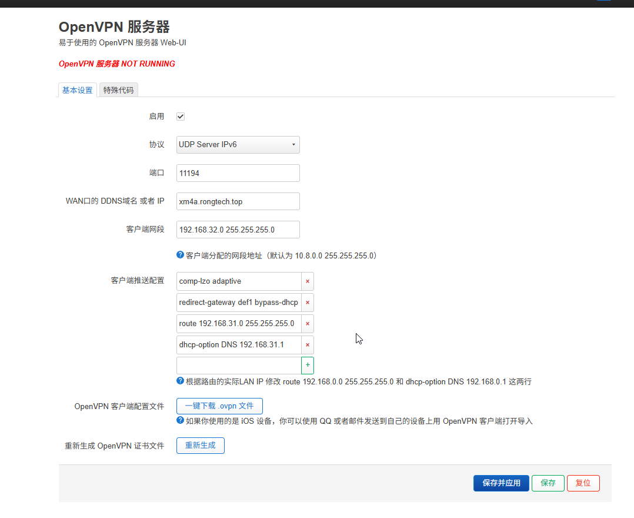This screenshot has height=518, width=634.
Task: Click the 客户端网段 label
Action: pyautogui.click(x=145, y=230)
